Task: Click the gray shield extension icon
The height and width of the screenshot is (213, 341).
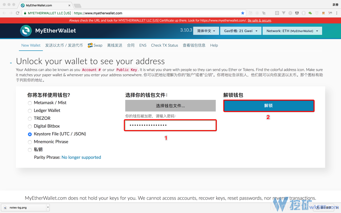Action: (x=317, y=13)
